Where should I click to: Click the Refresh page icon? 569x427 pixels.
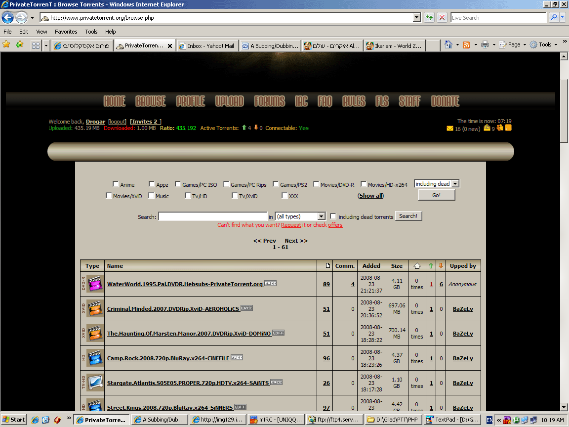click(429, 18)
